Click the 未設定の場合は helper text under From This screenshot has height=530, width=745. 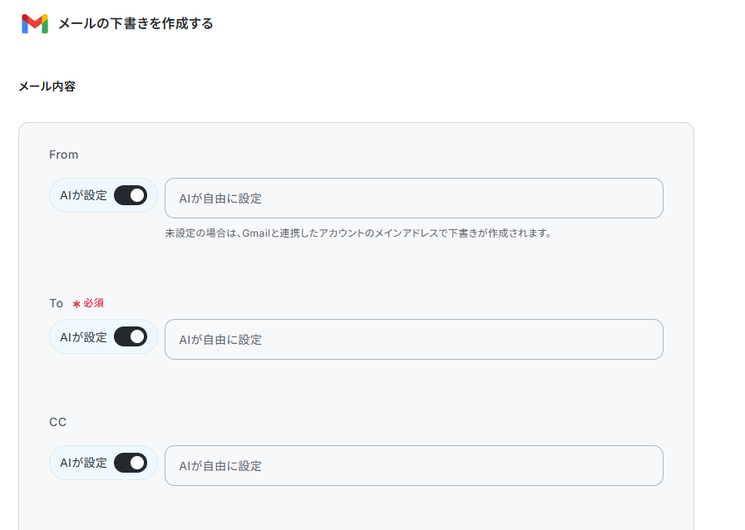(x=358, y=233)
